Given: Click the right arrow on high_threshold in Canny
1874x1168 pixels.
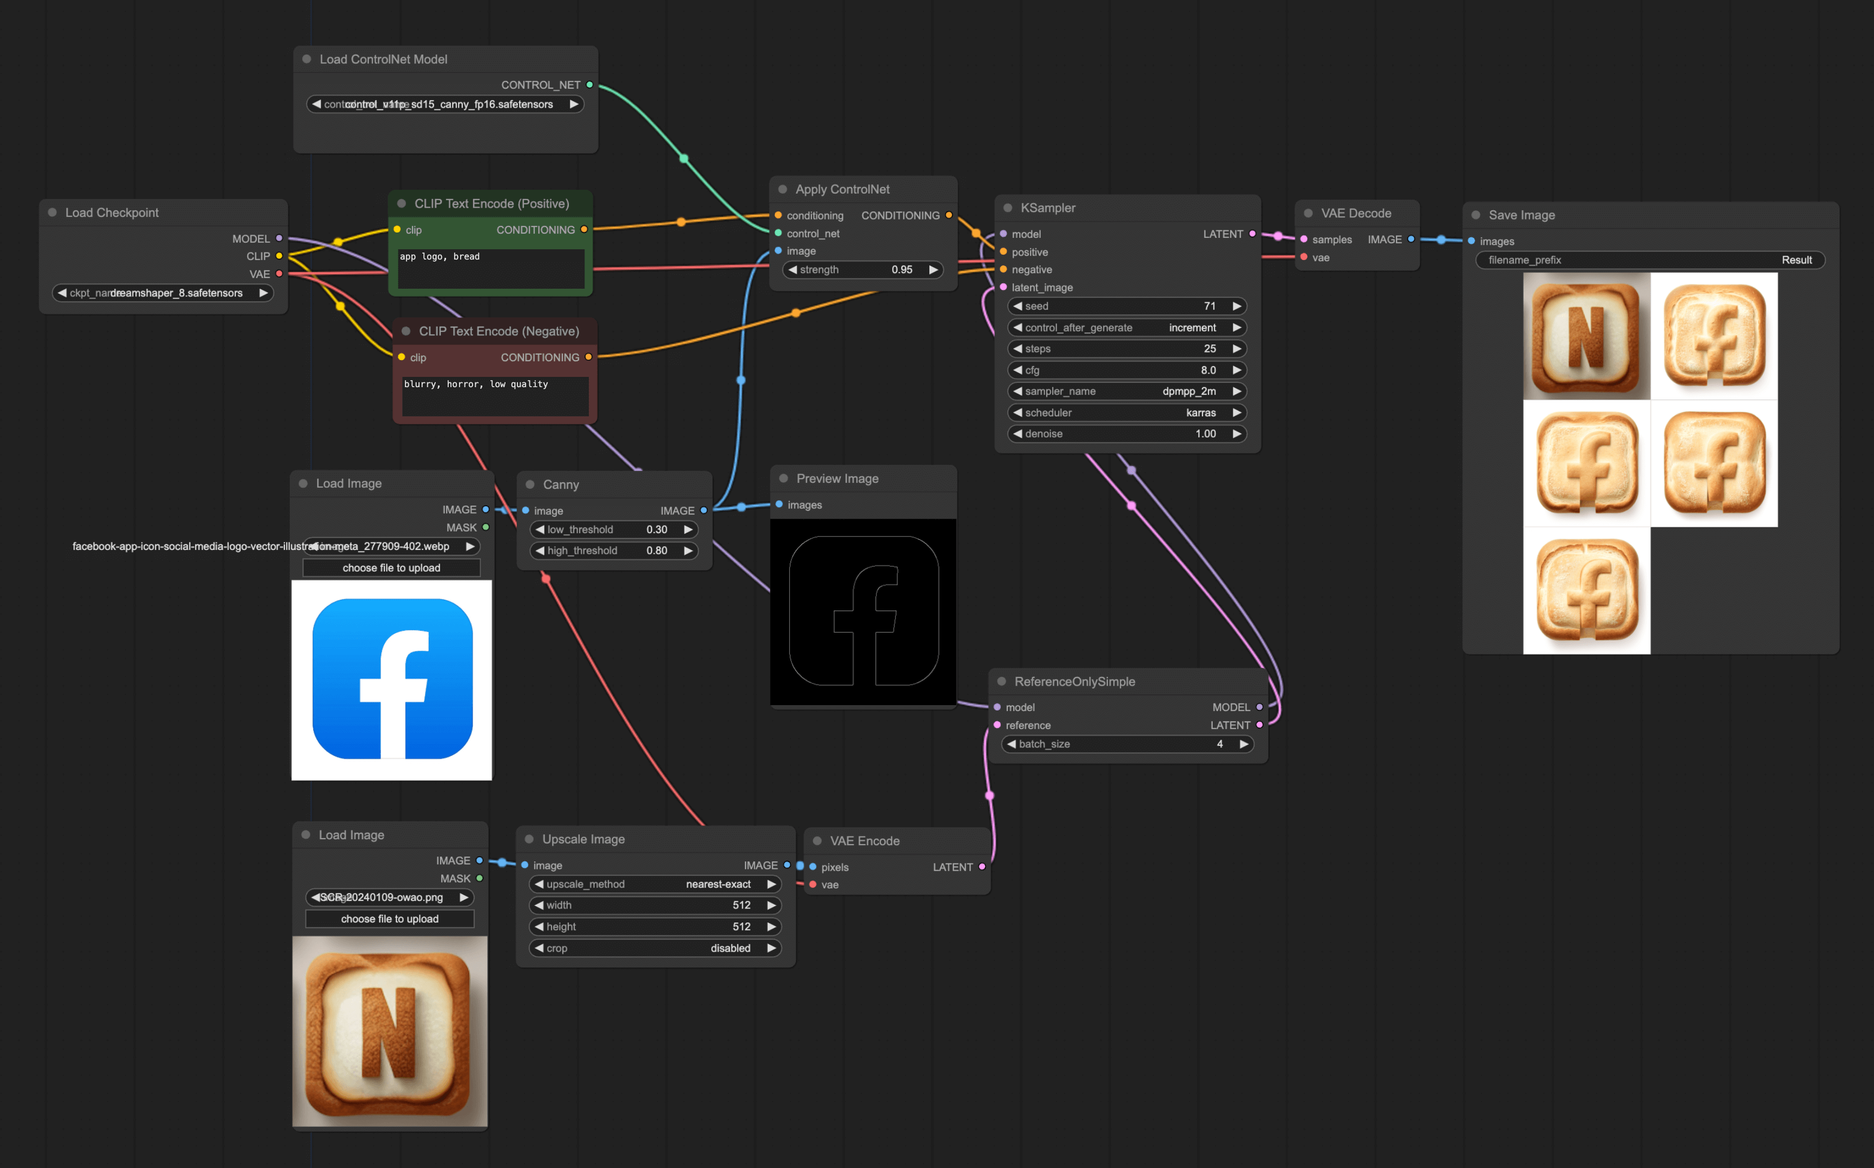Looking at the screenshot, I should (x=688, y=550).
